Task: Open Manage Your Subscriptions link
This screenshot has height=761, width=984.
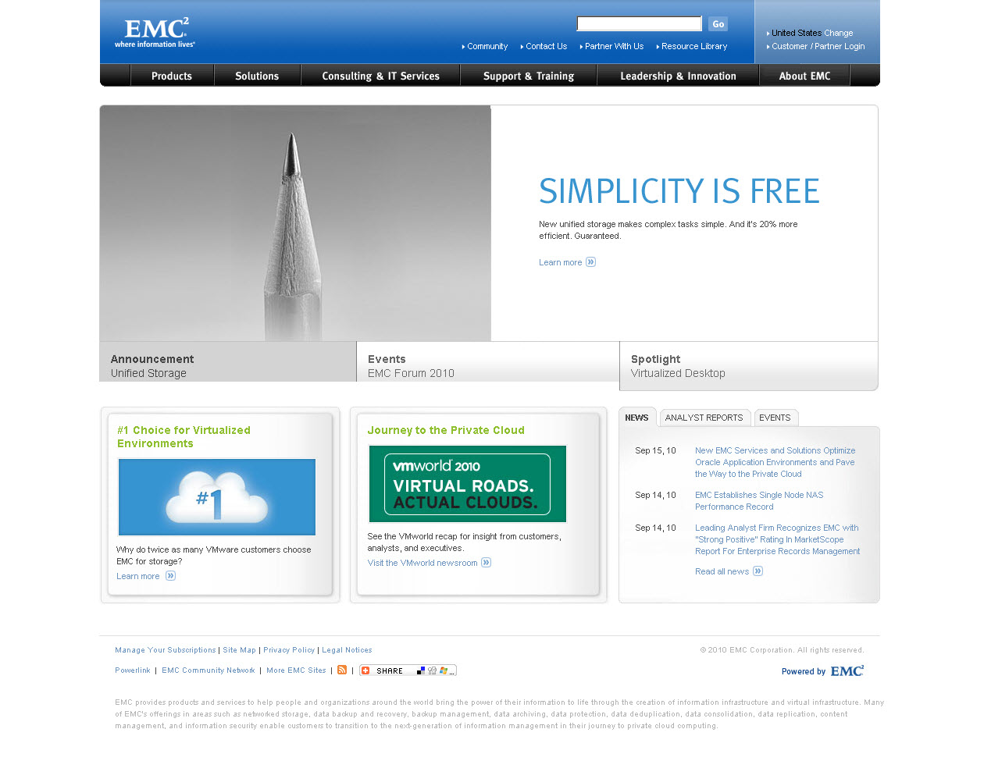Action: tap(166, 650)
